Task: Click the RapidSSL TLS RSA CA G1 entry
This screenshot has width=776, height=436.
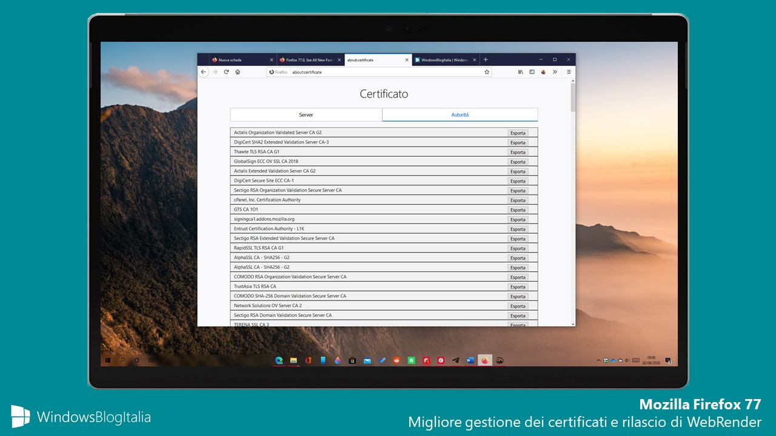Action: pos(259,248)
